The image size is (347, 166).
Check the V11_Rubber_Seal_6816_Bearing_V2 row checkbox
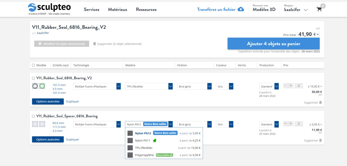33,78
